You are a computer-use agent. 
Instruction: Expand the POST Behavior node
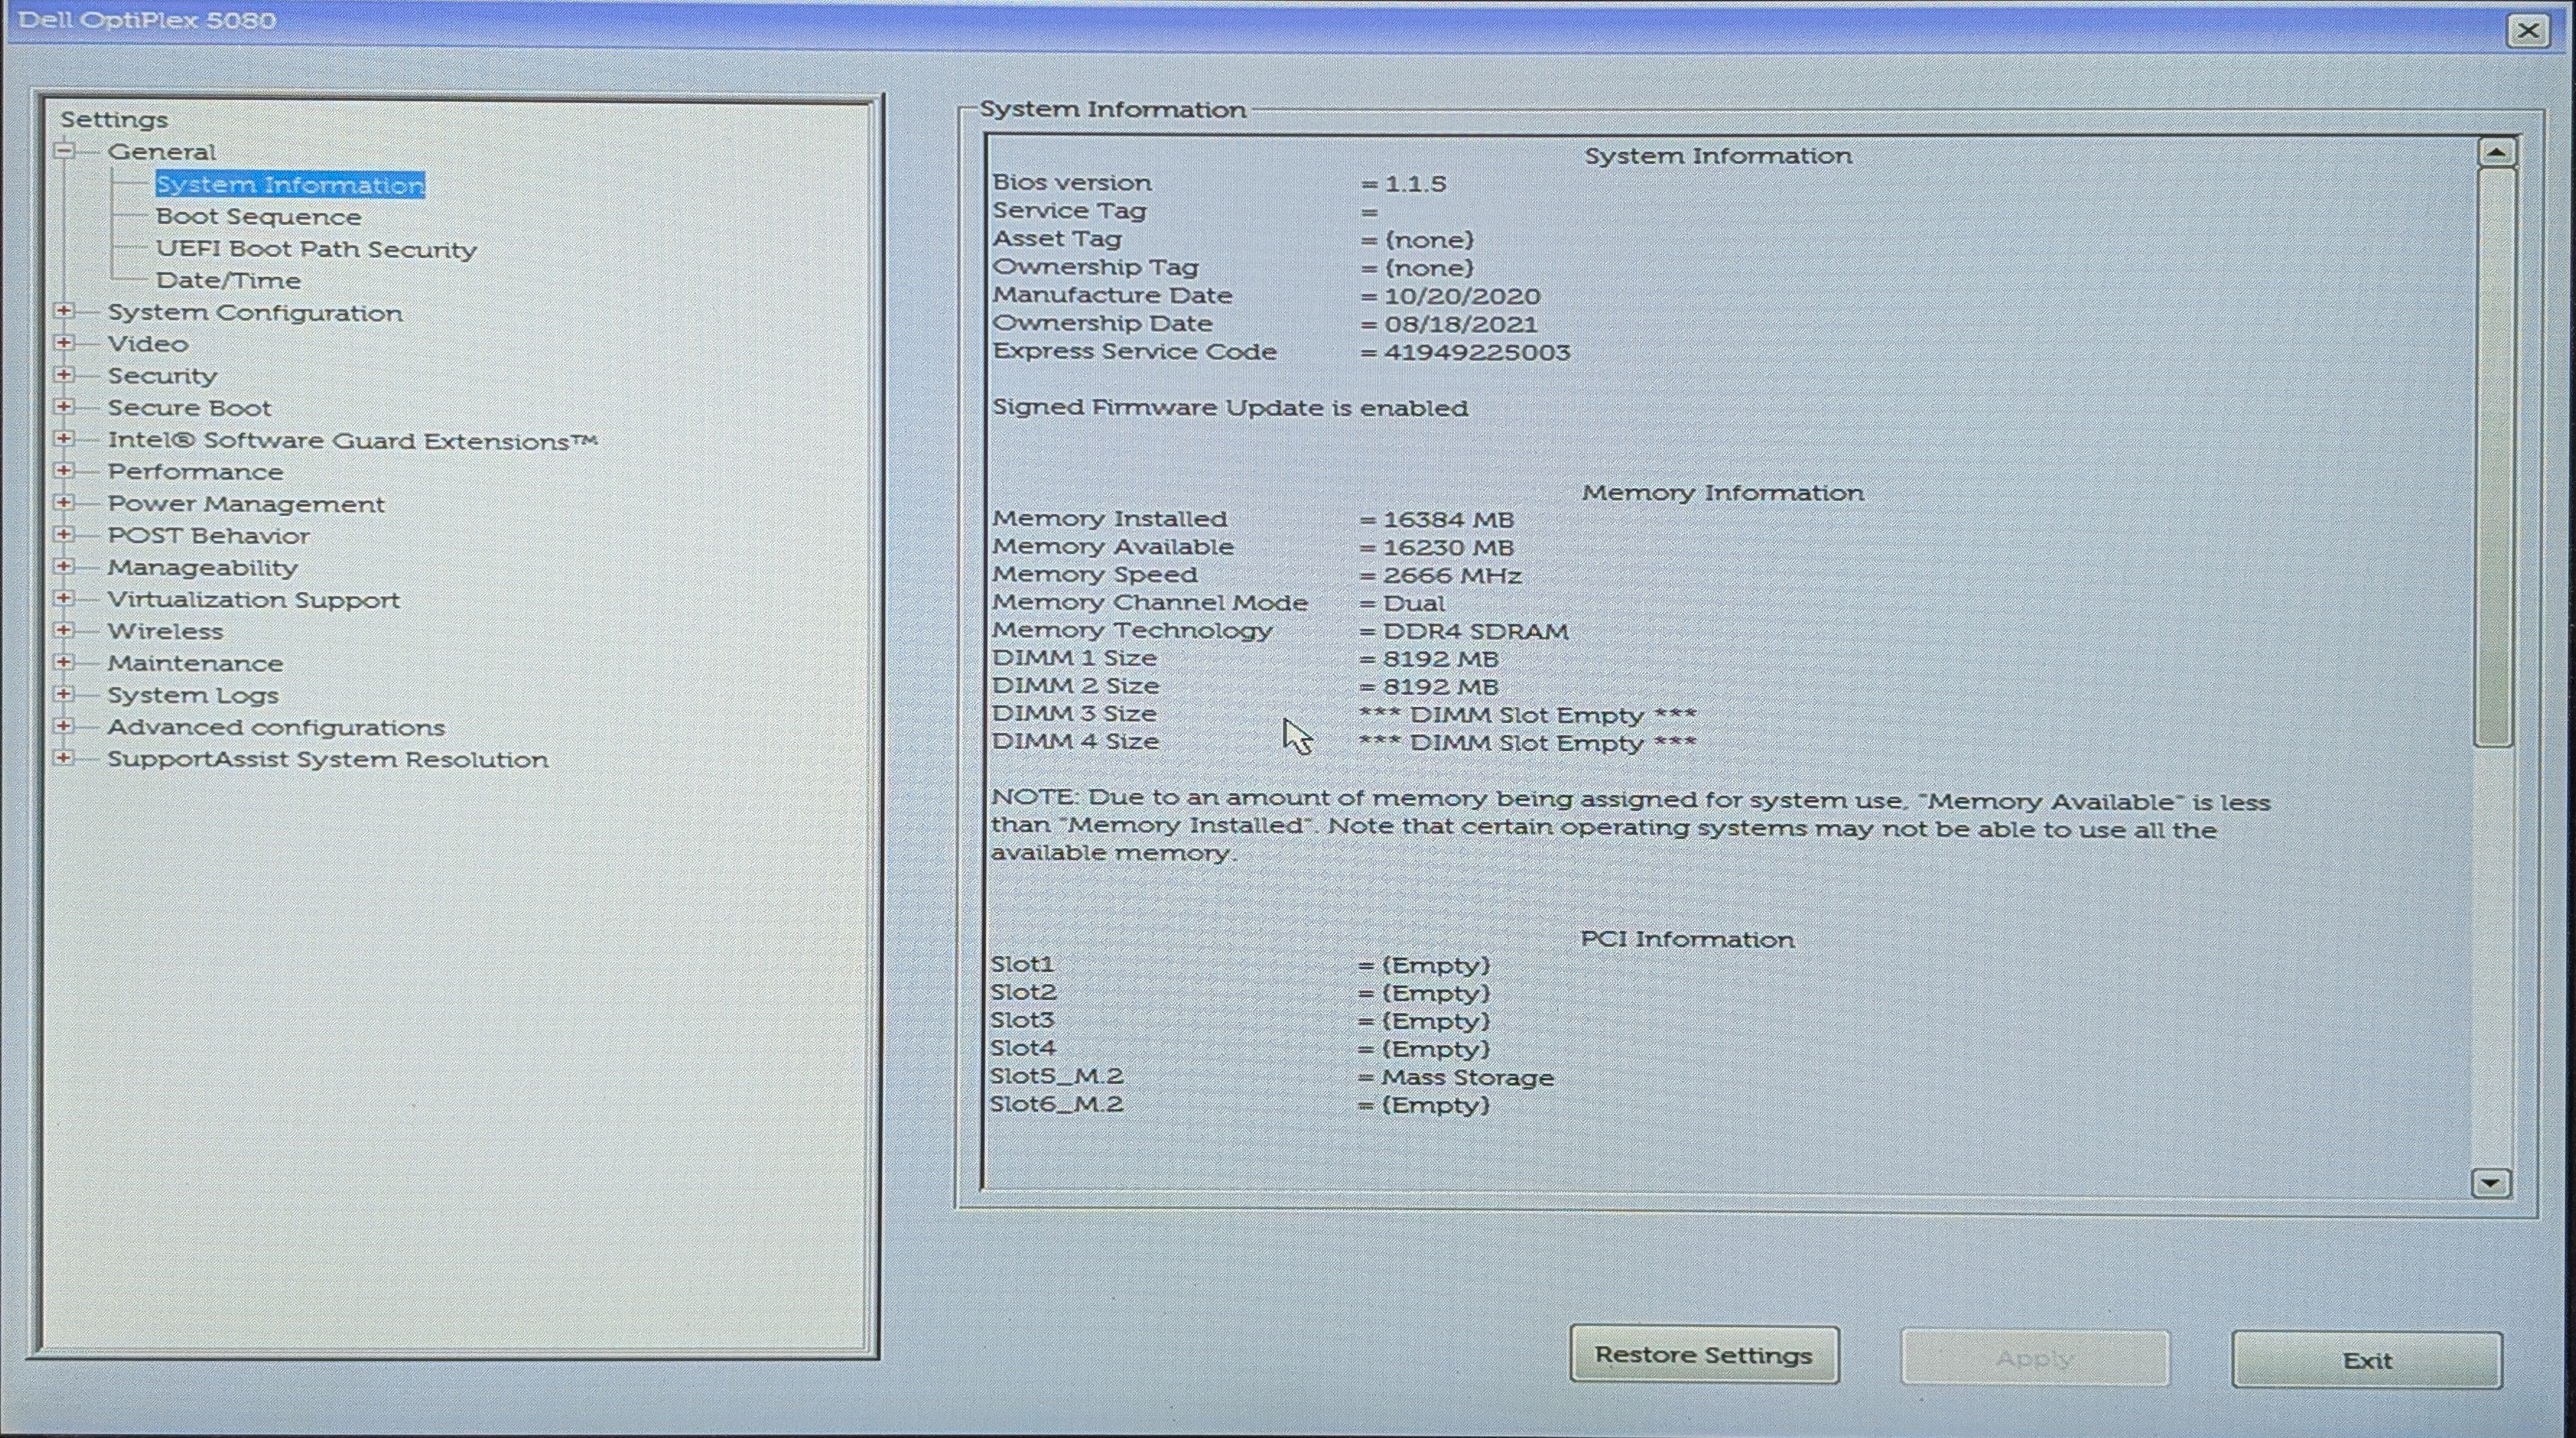point(64,534)
